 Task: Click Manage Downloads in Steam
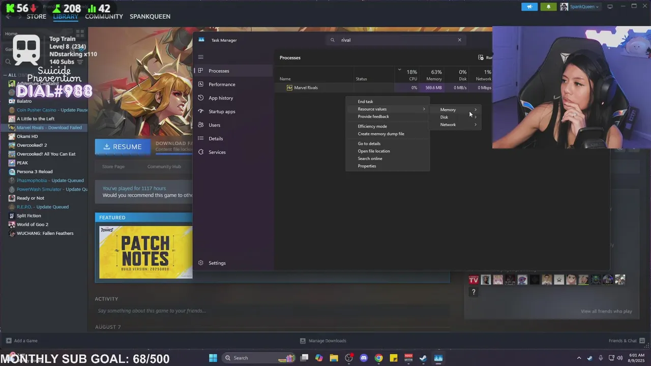click(323, 341)
